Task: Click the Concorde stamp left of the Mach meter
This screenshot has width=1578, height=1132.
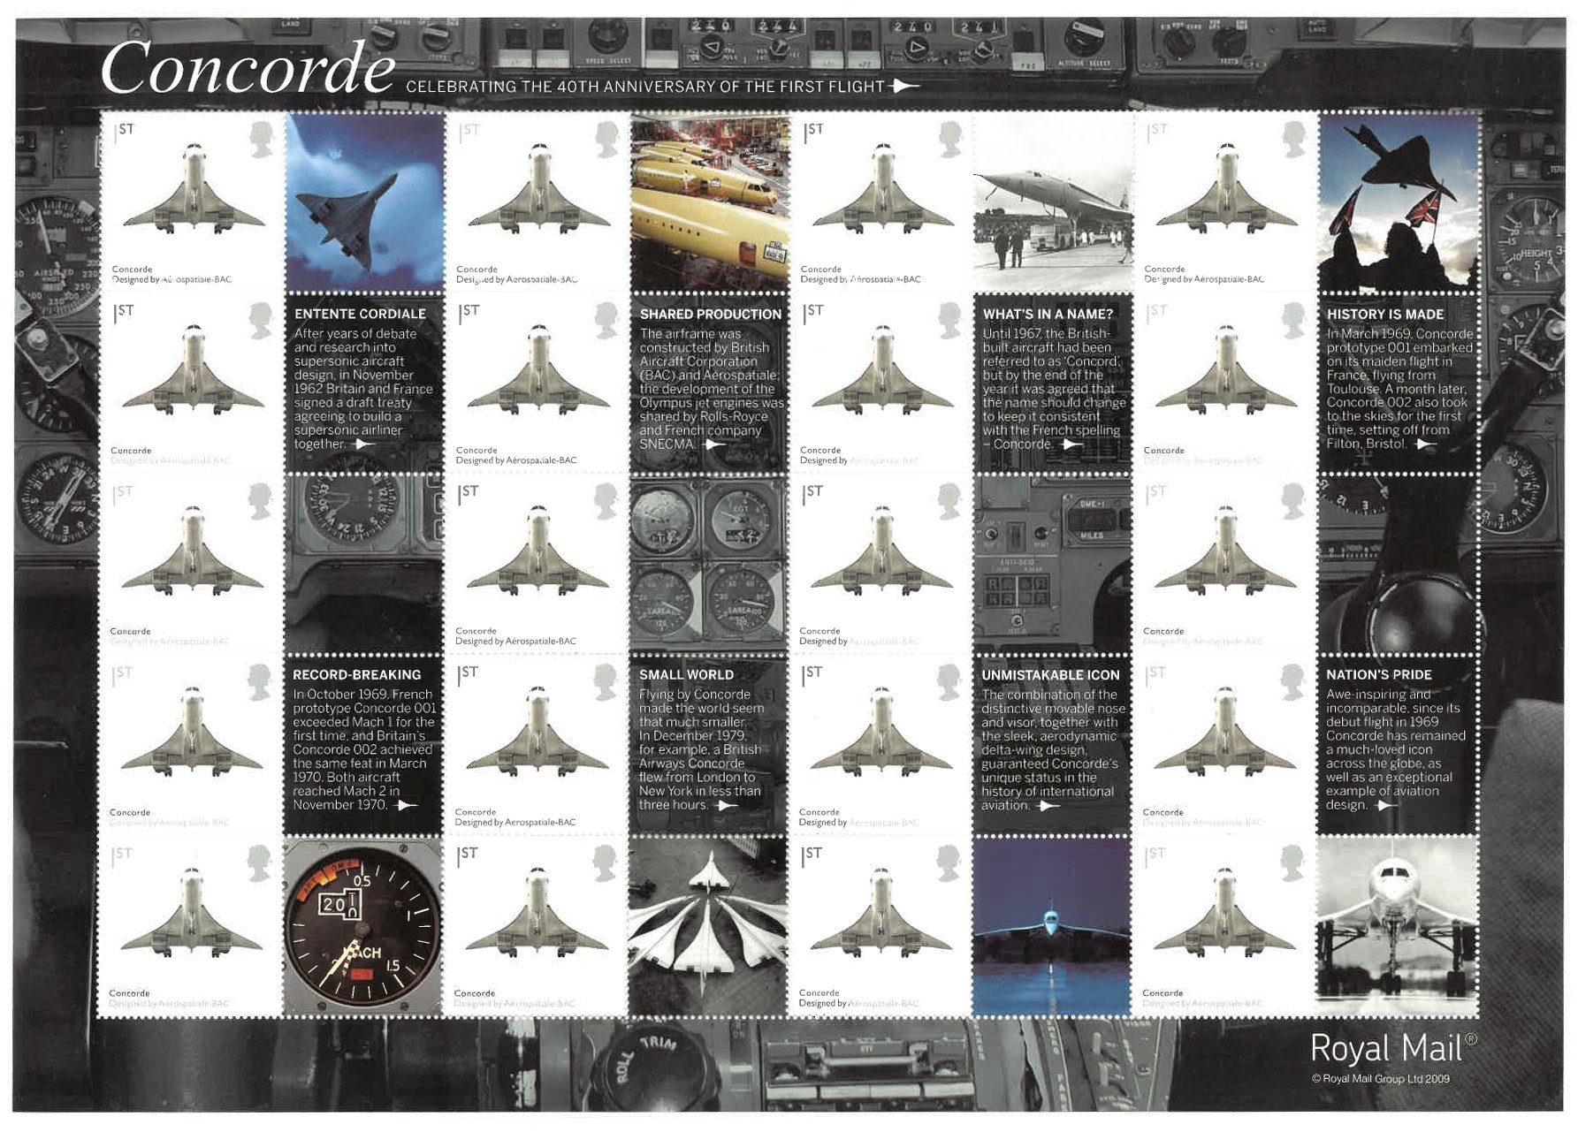Action: [191, 927]
